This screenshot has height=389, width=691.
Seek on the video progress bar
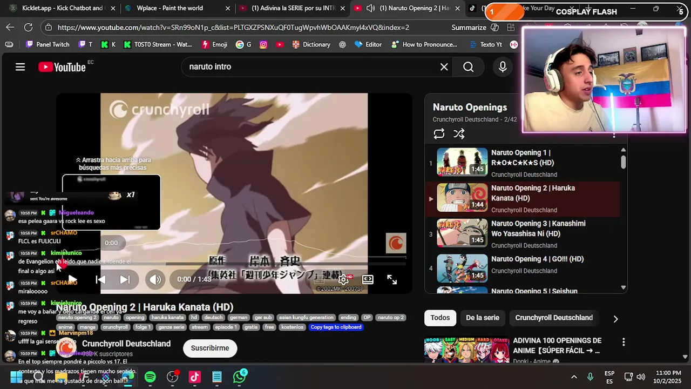coord(234,264)
